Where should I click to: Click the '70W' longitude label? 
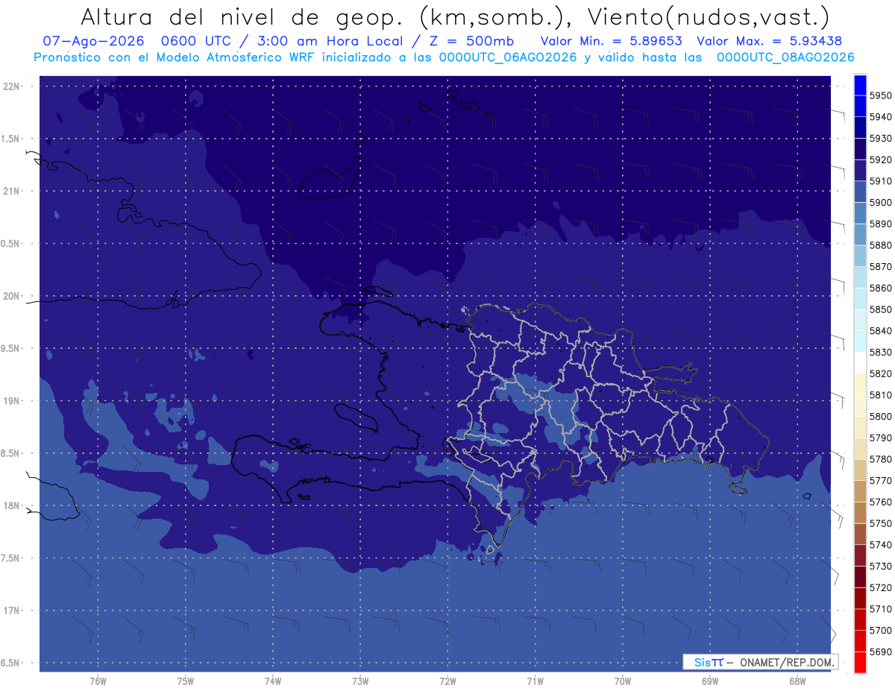[622, 681]
